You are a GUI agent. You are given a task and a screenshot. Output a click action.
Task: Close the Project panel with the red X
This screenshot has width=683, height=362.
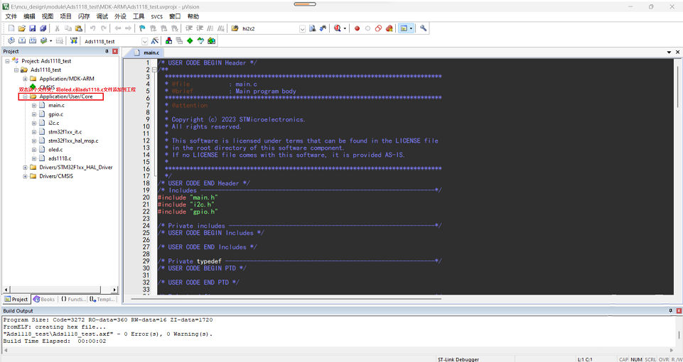click(115, 51)
